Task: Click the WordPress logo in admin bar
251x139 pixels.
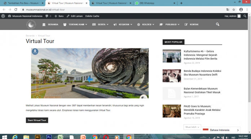Action: coord(3,16)
